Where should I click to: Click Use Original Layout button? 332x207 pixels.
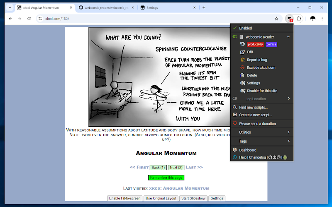161,198
